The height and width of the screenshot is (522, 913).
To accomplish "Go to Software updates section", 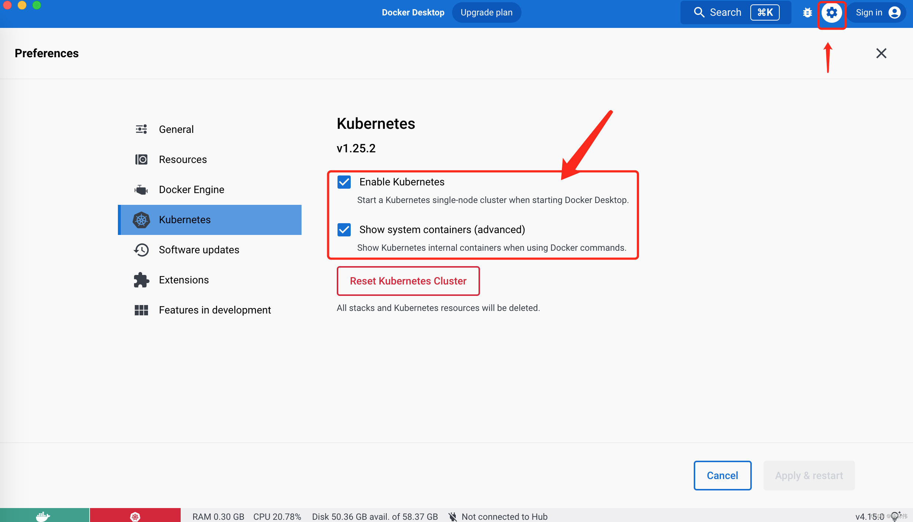I will 210,250.
